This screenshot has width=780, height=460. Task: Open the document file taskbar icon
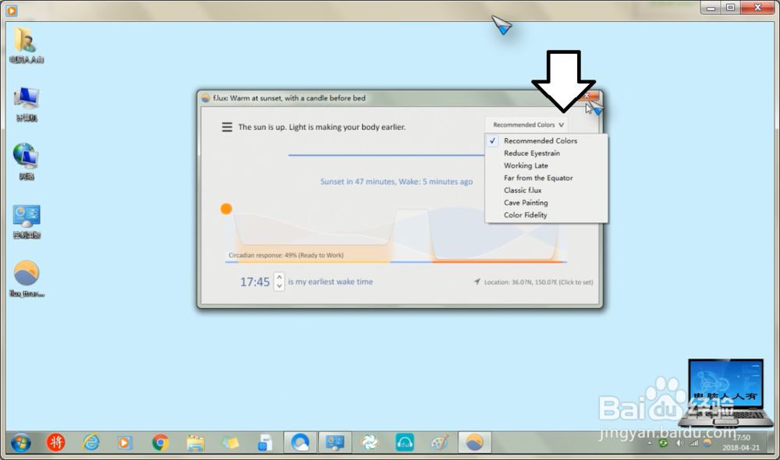click(x=265, y=442)
